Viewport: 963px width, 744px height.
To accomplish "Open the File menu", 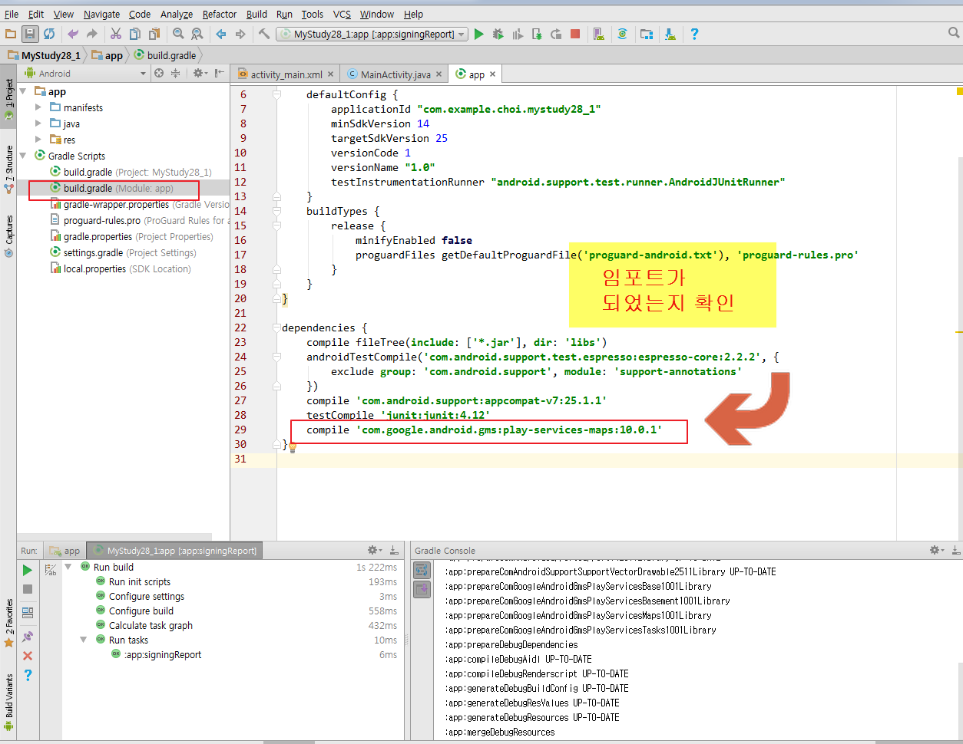I will click(12, 14).
